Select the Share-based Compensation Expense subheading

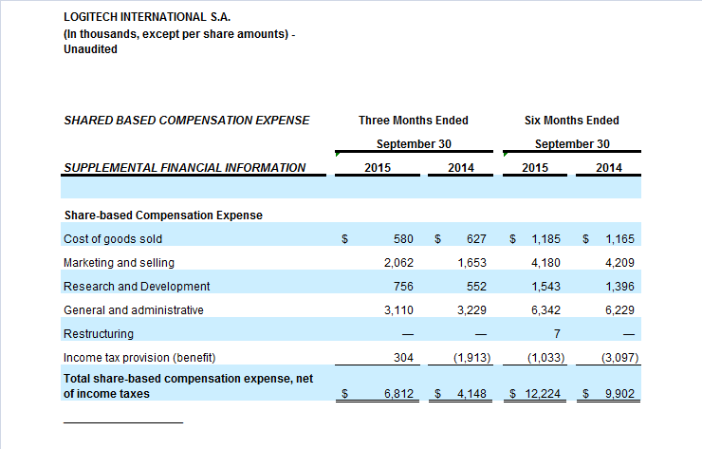pyautogui.click(x=163, y=215)
